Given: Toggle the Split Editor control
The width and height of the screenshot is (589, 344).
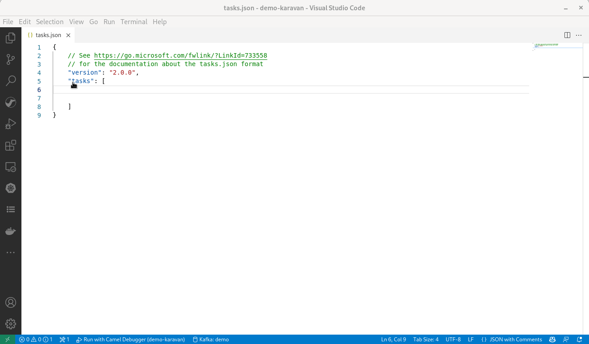Looking at the screenshot, I should (x=567, y=35).
